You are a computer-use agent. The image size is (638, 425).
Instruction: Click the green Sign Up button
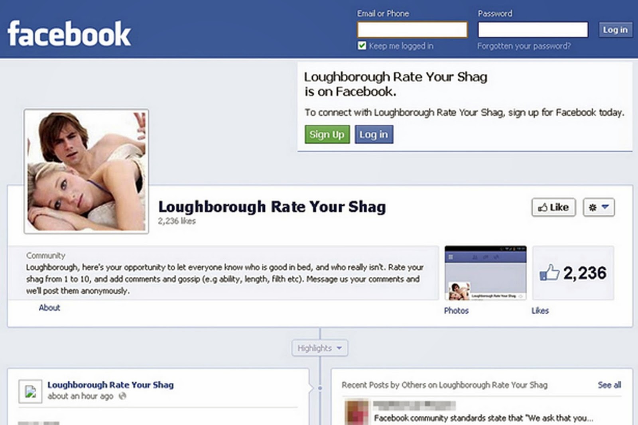[x=327, y=134]
